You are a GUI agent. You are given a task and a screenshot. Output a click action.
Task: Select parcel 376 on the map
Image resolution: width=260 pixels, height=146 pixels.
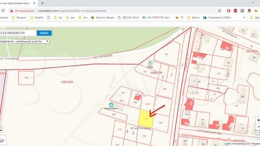[26, 78]
